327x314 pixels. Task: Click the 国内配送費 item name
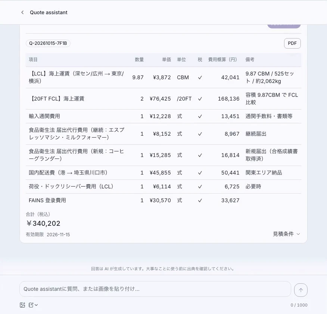click(68, 173)
